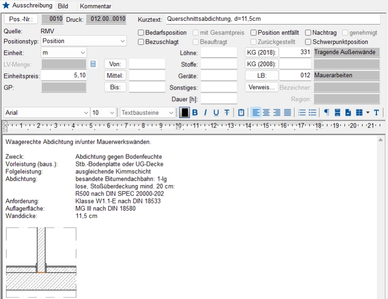
Task: Check the Nachtrag option
Action: pos(308,33)
